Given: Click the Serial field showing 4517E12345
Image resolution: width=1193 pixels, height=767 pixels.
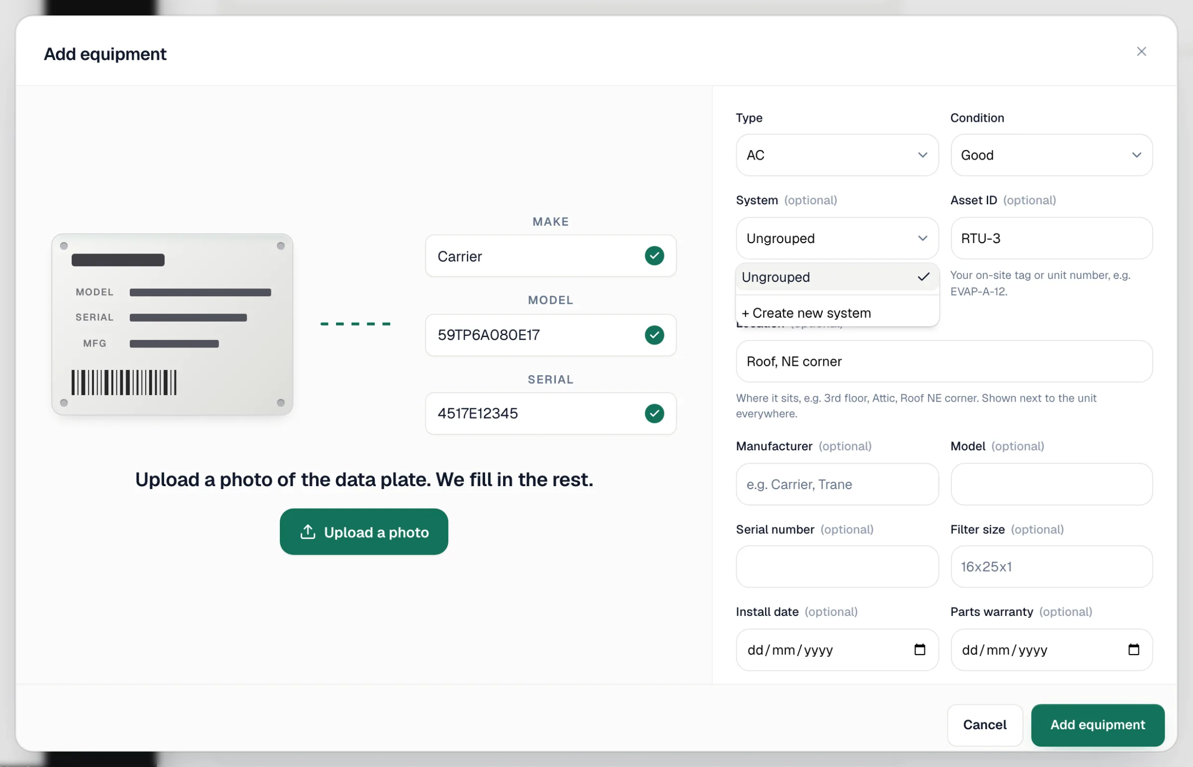Looking at the screenshot, I should click(551, 414).
